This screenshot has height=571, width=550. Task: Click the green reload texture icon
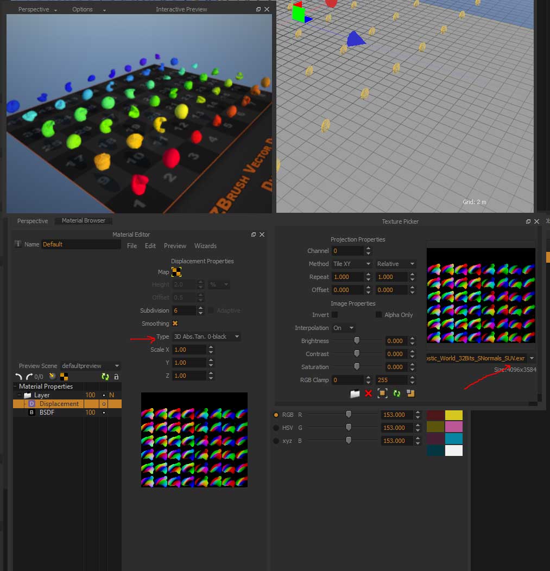tap(396, 394)
